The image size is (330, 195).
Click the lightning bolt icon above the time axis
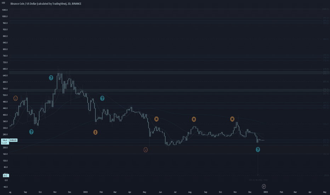coord(264,186)
